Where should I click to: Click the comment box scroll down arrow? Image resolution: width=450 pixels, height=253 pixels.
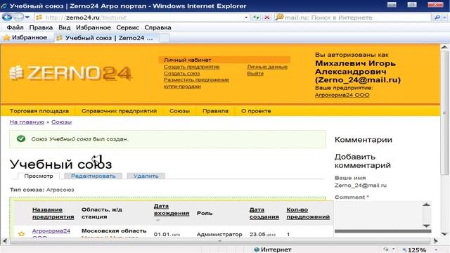(x=427, y=226)
